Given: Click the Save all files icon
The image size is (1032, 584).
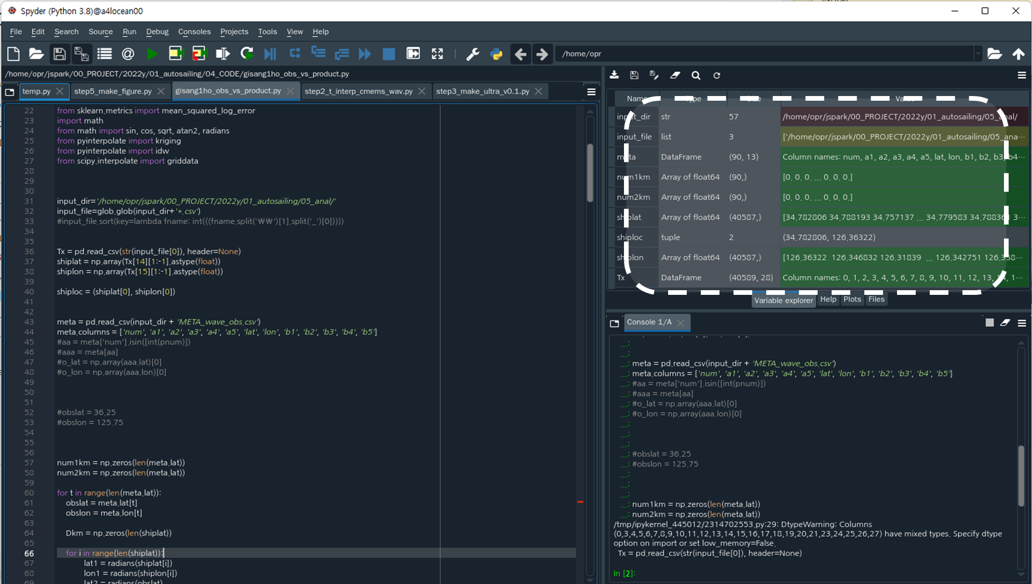Looking at the screenshot, I should pyautogui.click(x=81, y=53).
